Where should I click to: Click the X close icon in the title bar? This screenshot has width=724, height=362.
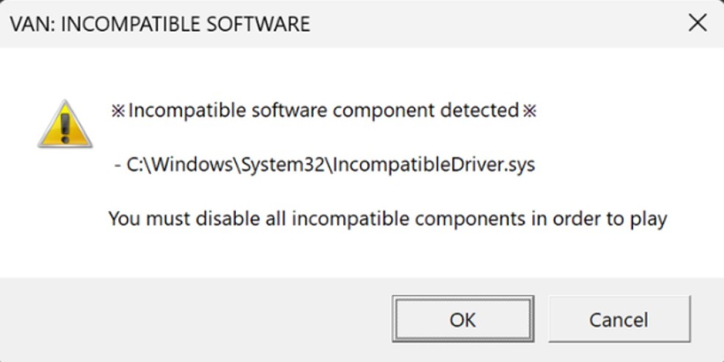[x=697, y=23]
